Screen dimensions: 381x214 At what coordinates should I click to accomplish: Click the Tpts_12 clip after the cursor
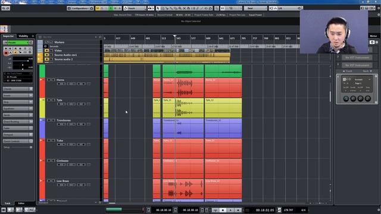[223, 108]
